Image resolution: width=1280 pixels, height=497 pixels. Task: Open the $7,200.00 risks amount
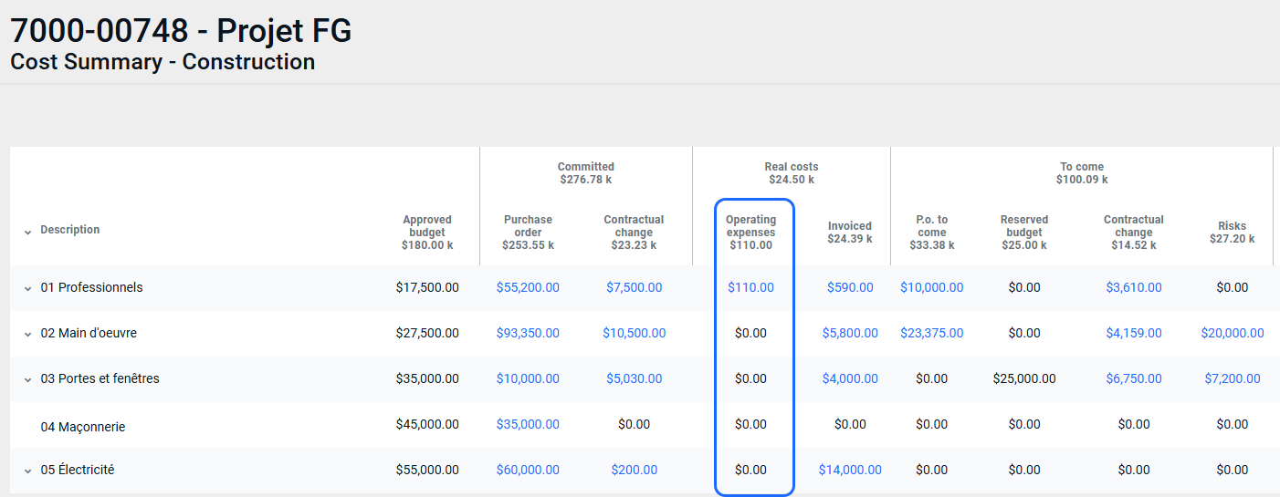1233,378
